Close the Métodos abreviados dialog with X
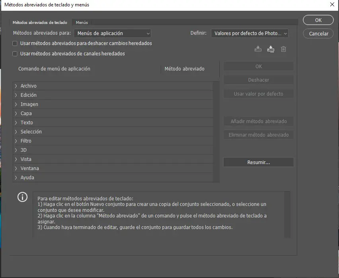339x278 pixels. coord(332,4)
